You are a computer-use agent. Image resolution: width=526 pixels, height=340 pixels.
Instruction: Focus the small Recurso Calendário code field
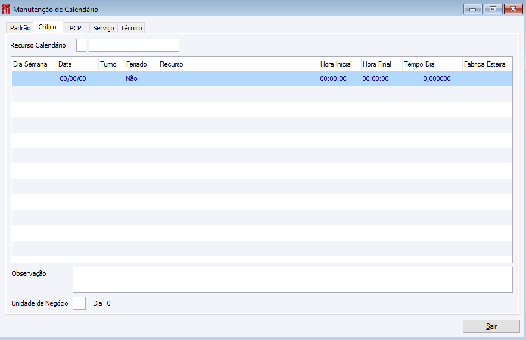(x=81, y=45)
